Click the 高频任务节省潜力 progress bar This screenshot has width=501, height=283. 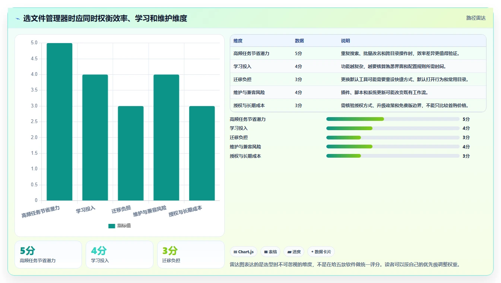point(393,119)
